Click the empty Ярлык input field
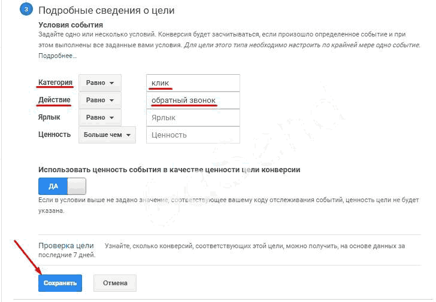Screen dimensions: 436x302 (193, 118)
